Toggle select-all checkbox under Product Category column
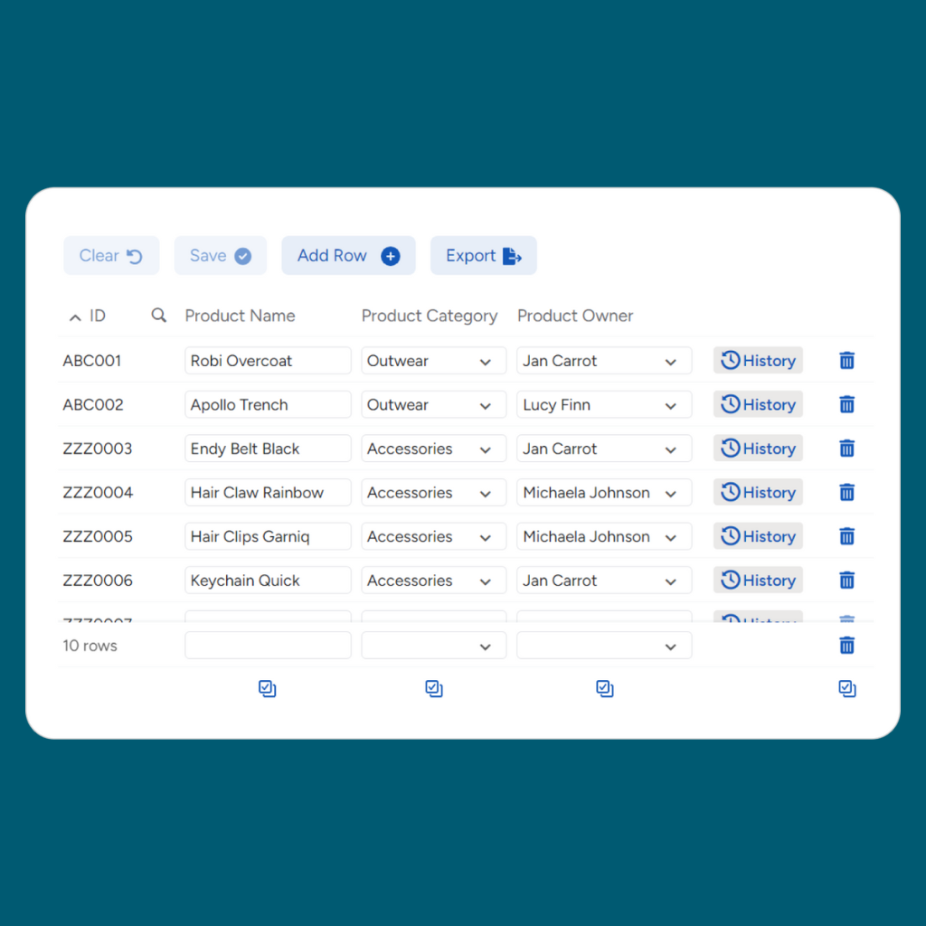 (x=434, y=689)
